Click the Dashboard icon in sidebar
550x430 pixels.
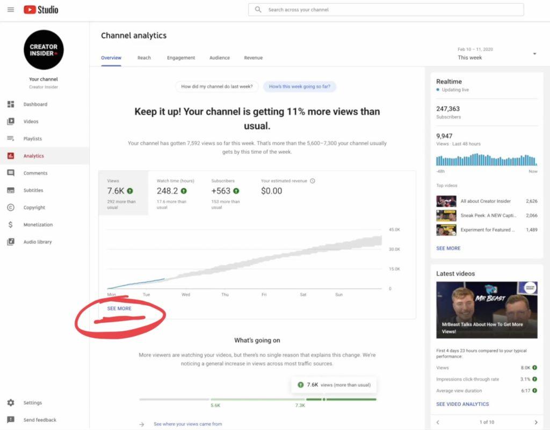point(11,104)
